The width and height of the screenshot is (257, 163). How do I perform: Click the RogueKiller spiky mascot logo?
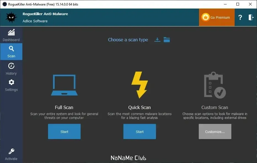tap(11, 17)
